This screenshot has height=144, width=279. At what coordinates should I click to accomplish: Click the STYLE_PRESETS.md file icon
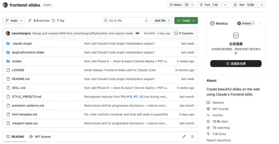click(x=8, y=97)
